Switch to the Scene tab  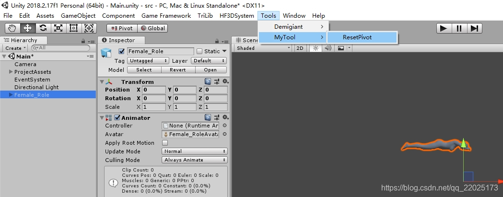tap(246, 40)
